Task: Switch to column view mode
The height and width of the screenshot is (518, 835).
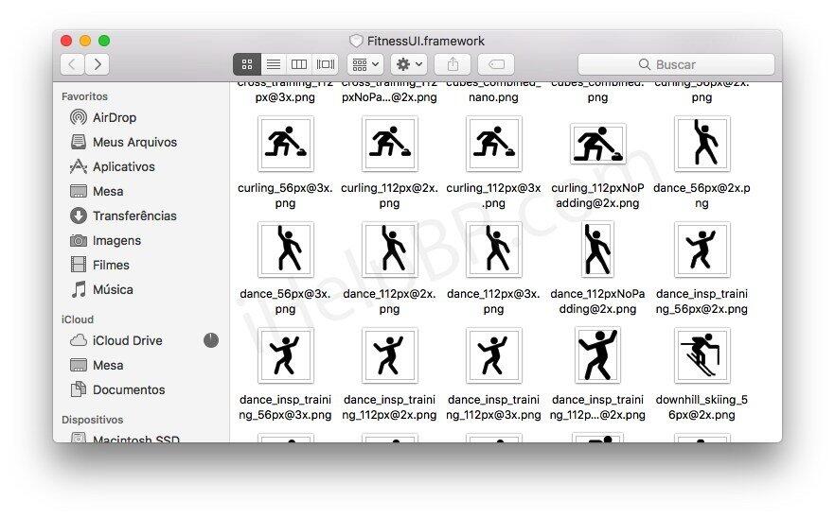Action: 299,64
